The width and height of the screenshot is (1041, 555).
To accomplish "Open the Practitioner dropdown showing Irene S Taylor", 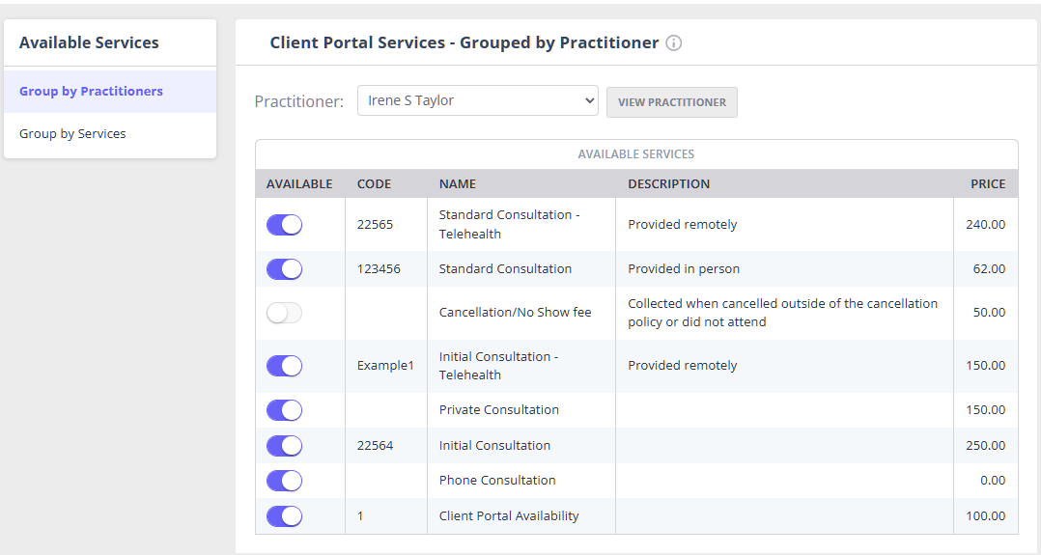I will click(477, 100).
